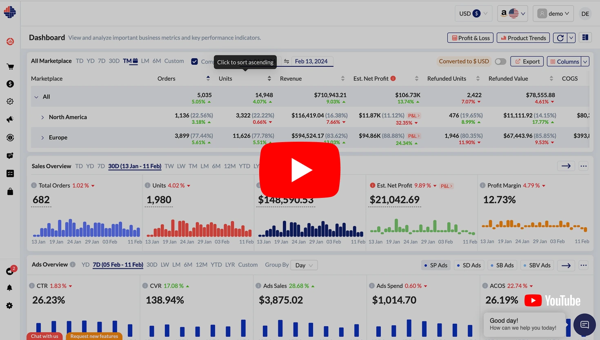Click P&L link in North America row
The image size is (600, 340).
pos(414,116)
